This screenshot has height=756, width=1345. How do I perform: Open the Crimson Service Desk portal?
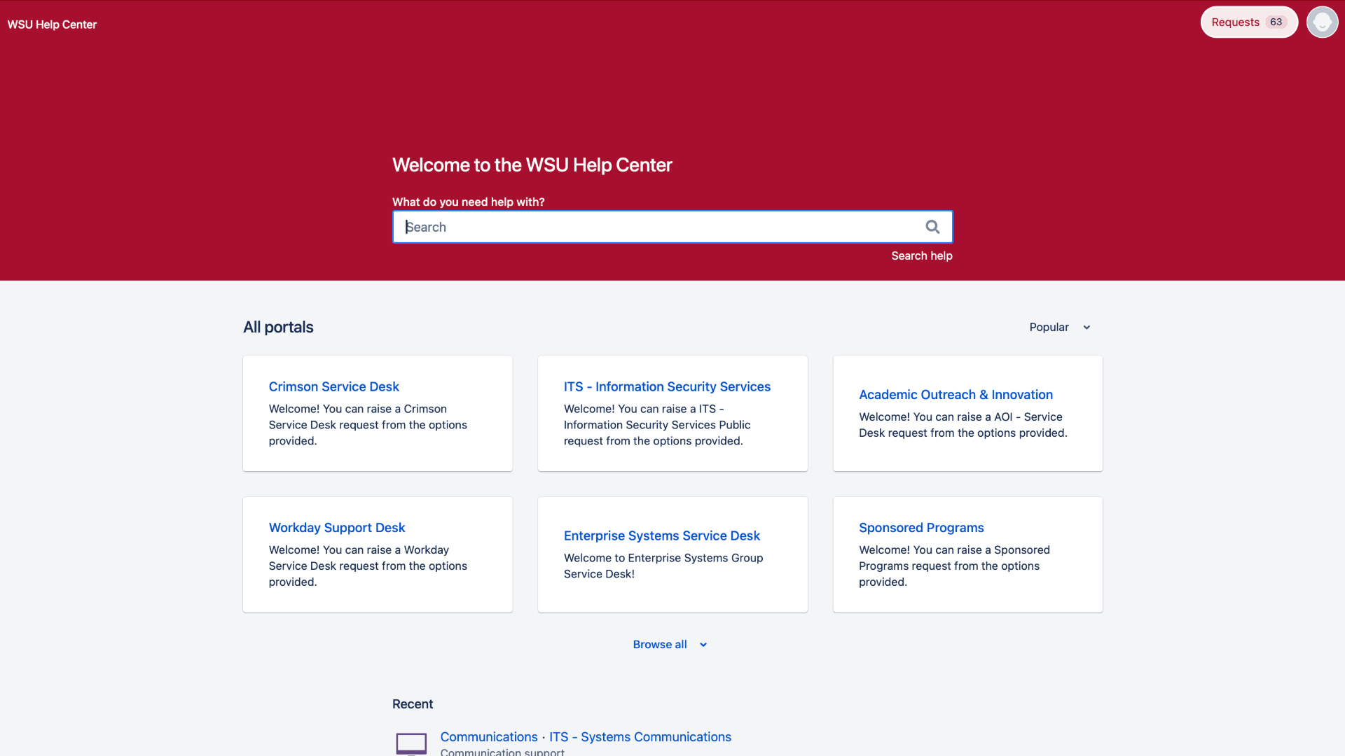[334, 386]
